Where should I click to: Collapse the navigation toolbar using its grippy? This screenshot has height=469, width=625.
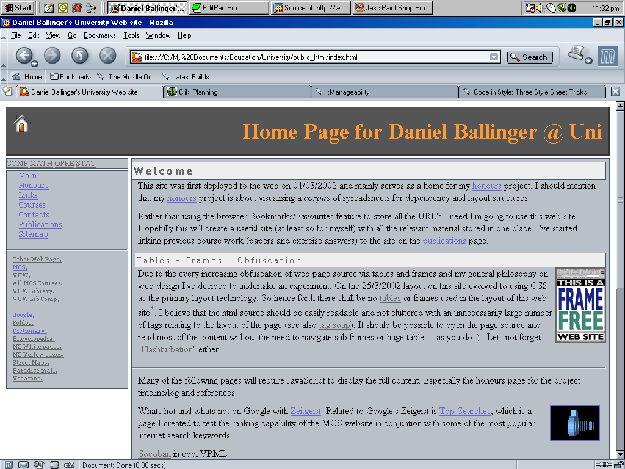(x=4, y=56)
